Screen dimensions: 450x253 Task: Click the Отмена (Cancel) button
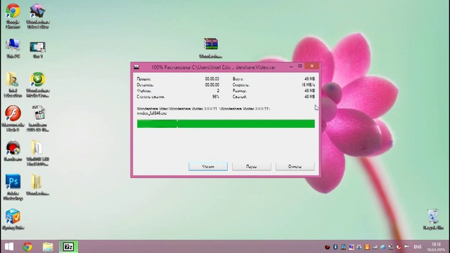click(295, 167)
